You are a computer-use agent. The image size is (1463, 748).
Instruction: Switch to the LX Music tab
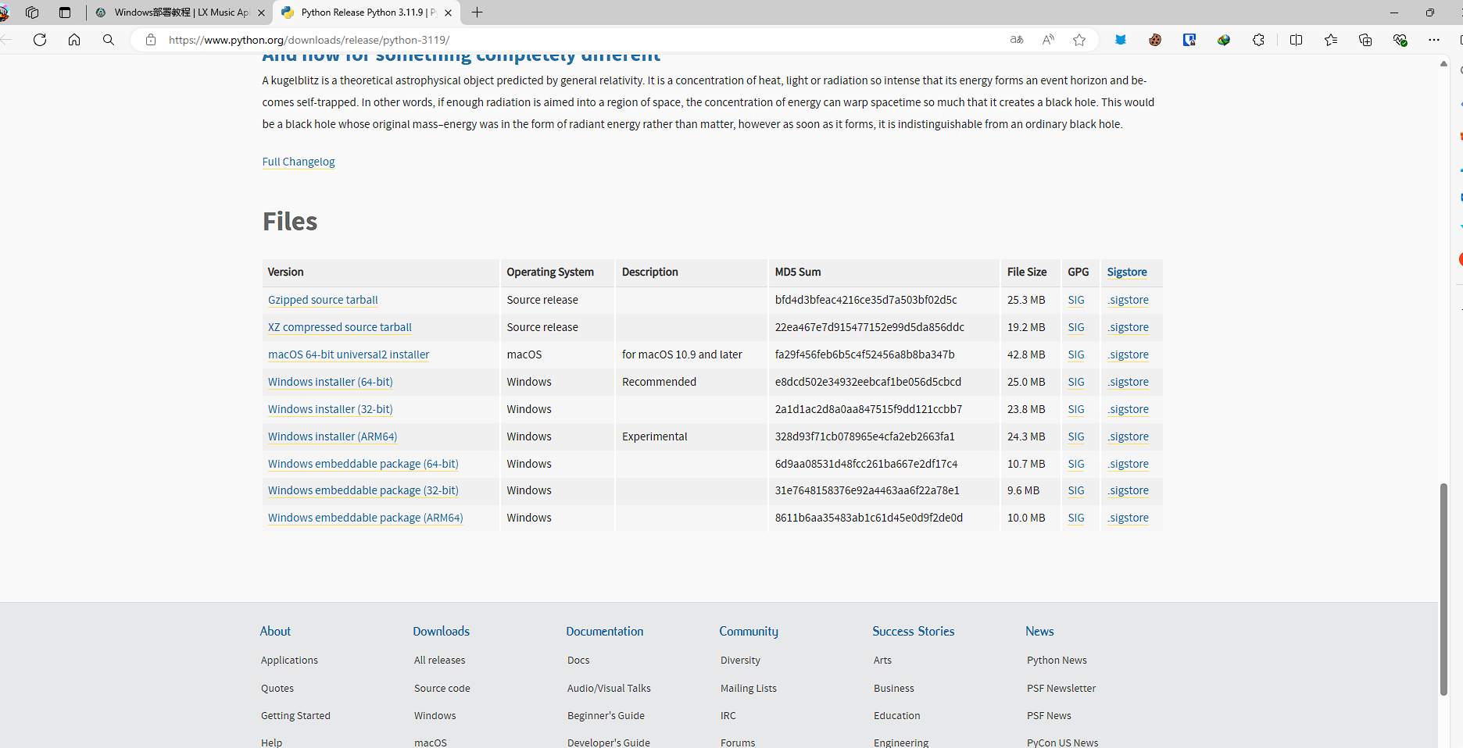[x=180, y=12]
